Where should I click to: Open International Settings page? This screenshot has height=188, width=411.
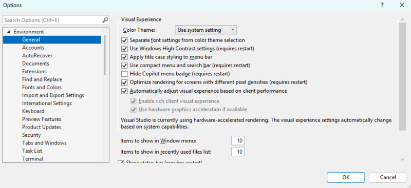(x=47, y=103)
